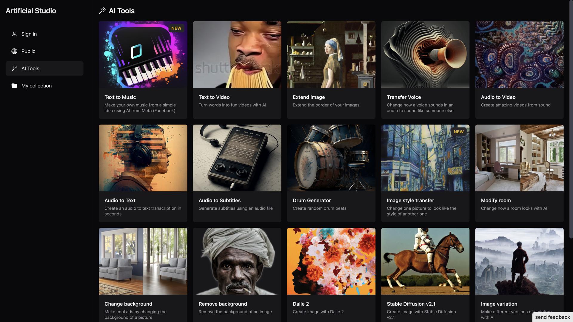
Task: Select the Stable Diffusion v2.1 astronaut image
Action: tap(425, 261)
